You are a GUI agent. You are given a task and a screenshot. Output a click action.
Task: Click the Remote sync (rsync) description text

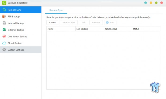tap(99, 17)
